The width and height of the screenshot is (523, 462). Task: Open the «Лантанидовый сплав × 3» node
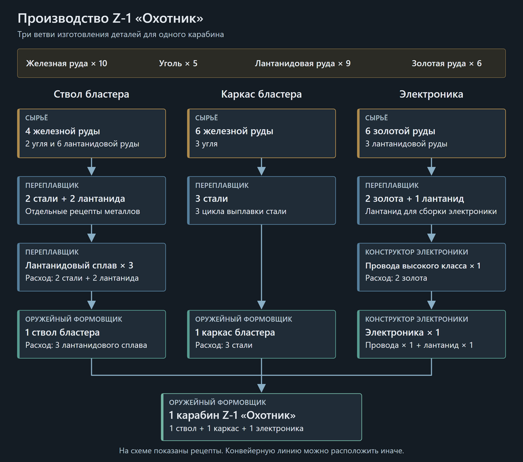pyautogui.click(x=92, y=267)
